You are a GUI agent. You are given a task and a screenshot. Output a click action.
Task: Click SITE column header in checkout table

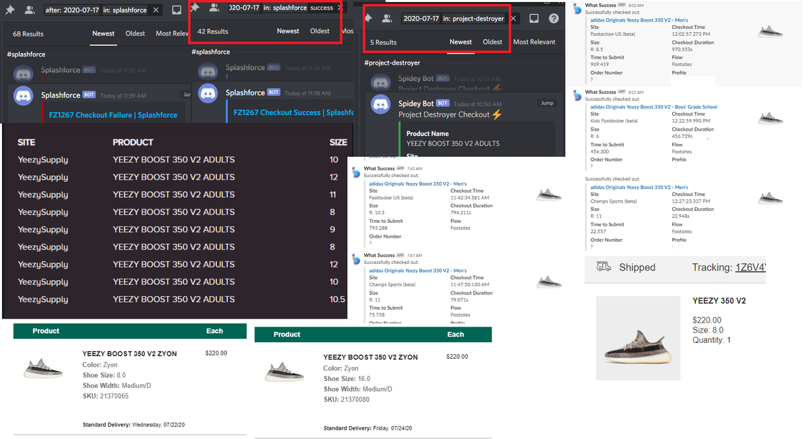click(x=26, y=142)
